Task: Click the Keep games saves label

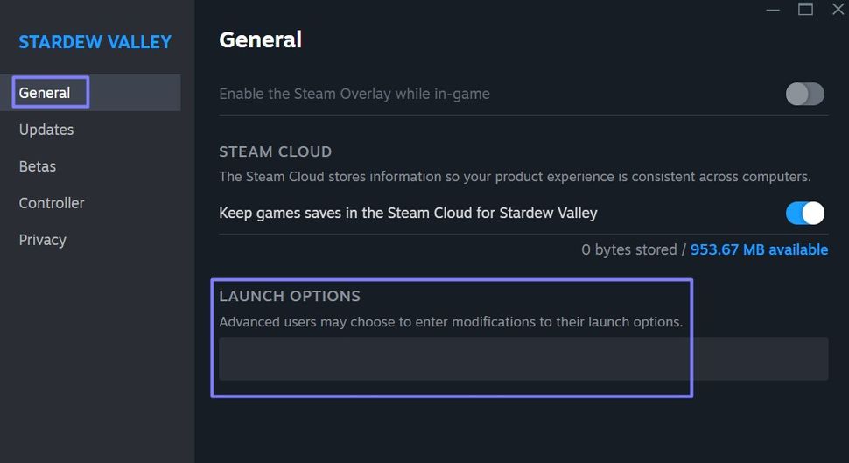Action: coord(408,213)
